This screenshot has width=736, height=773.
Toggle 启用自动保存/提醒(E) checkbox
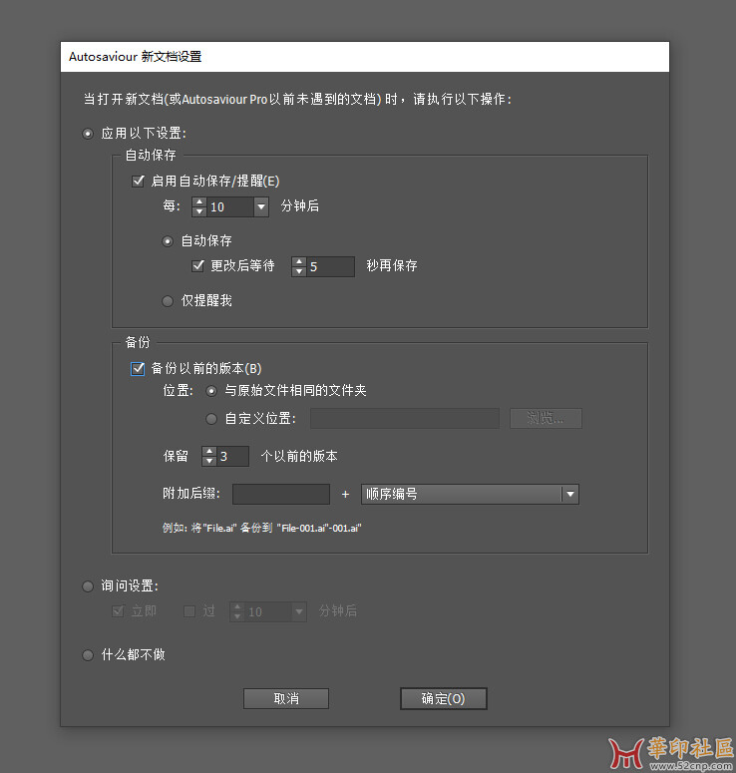(x=138, y=181)
